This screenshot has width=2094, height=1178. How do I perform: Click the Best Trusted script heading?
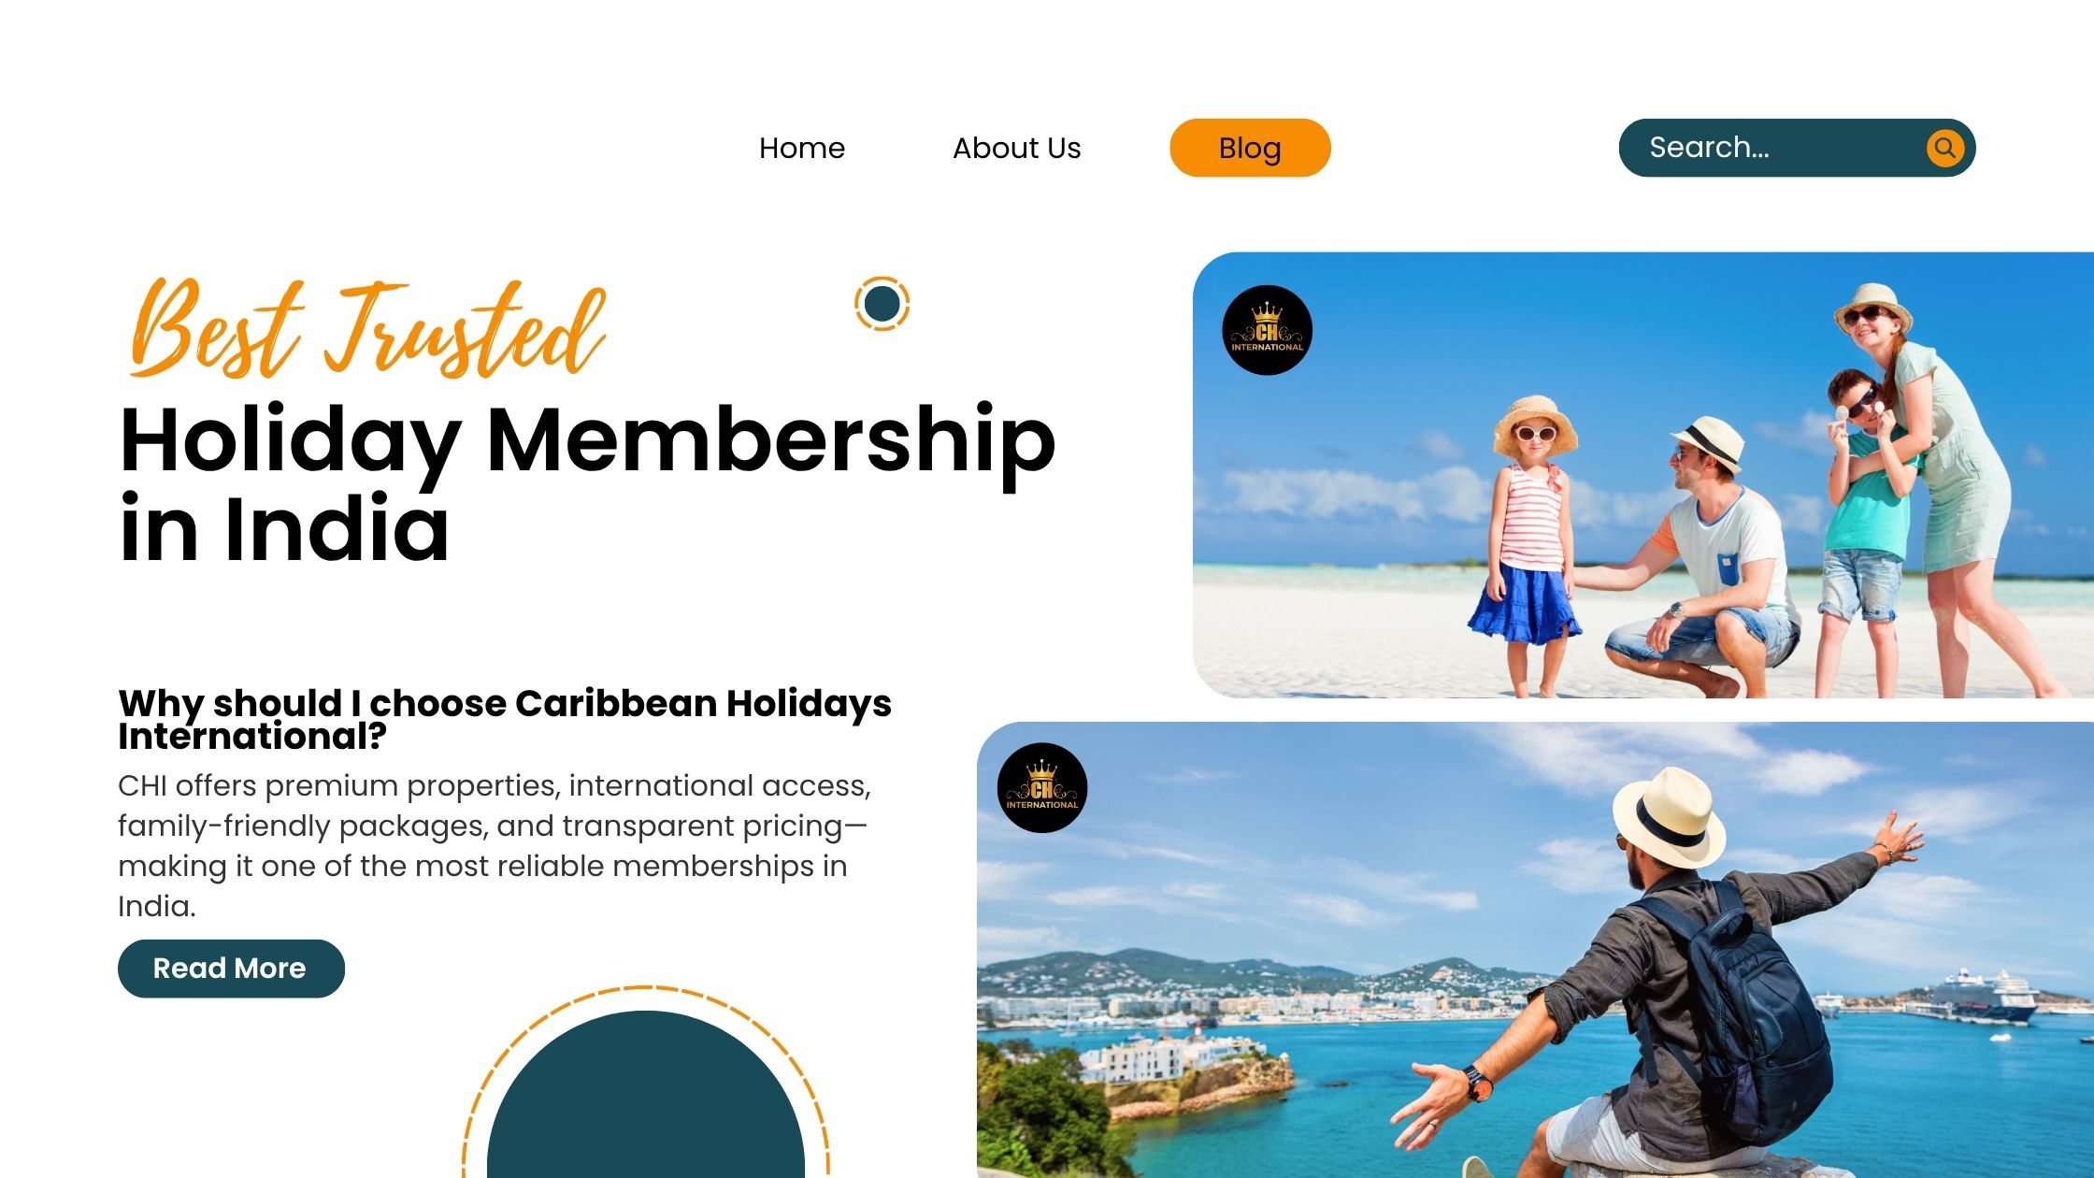pyautogui.click(x=367, y=328)
